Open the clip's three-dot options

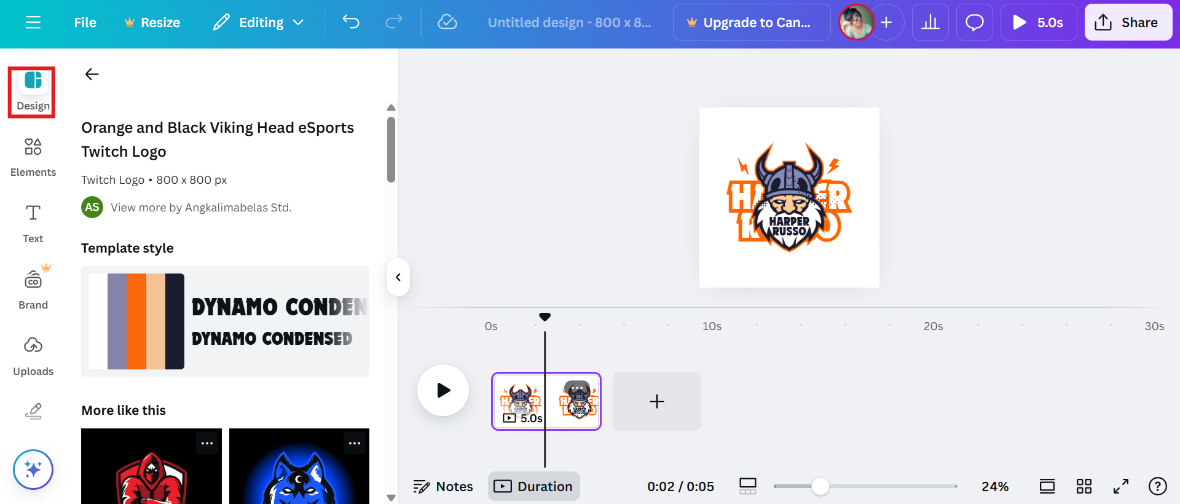(577, 388)
